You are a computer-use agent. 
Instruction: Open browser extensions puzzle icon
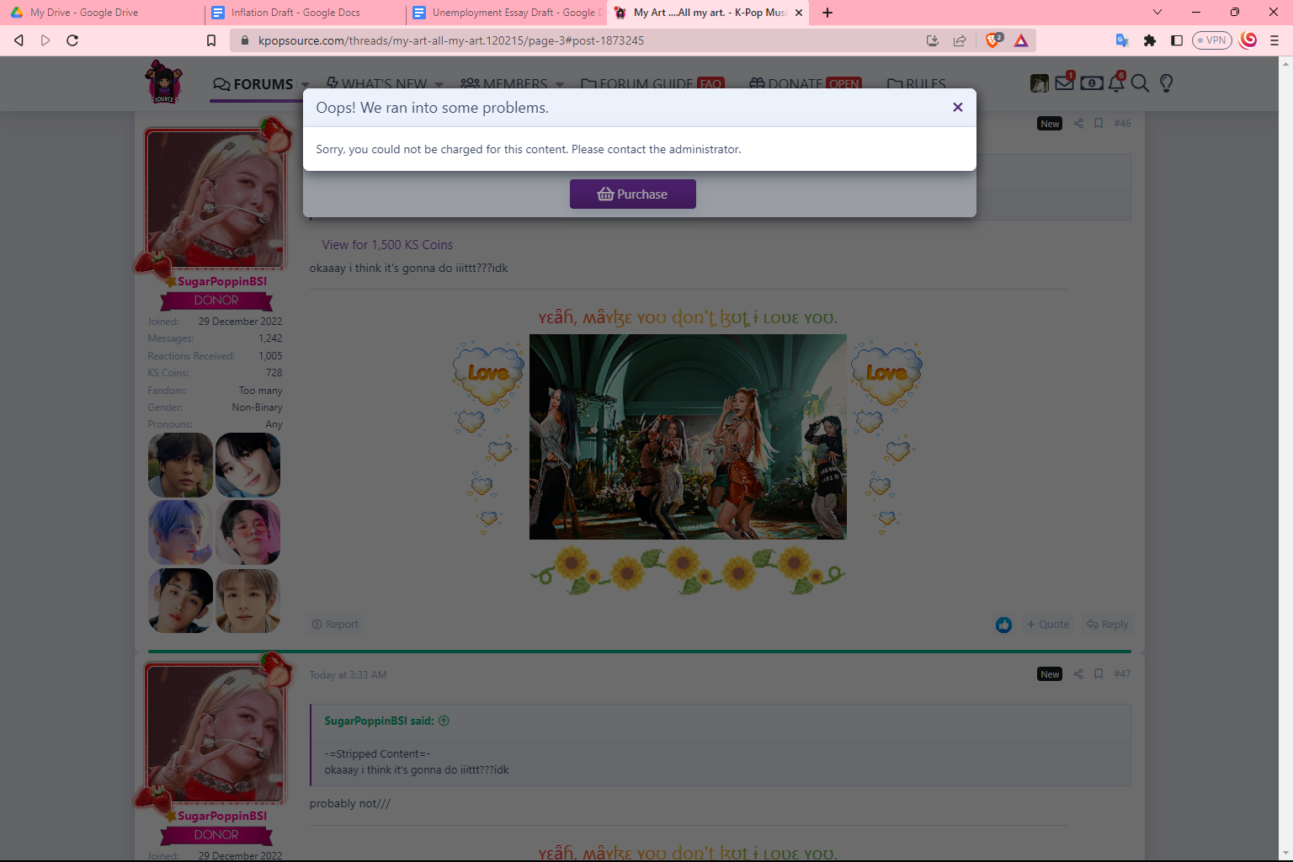(1150, 40)
